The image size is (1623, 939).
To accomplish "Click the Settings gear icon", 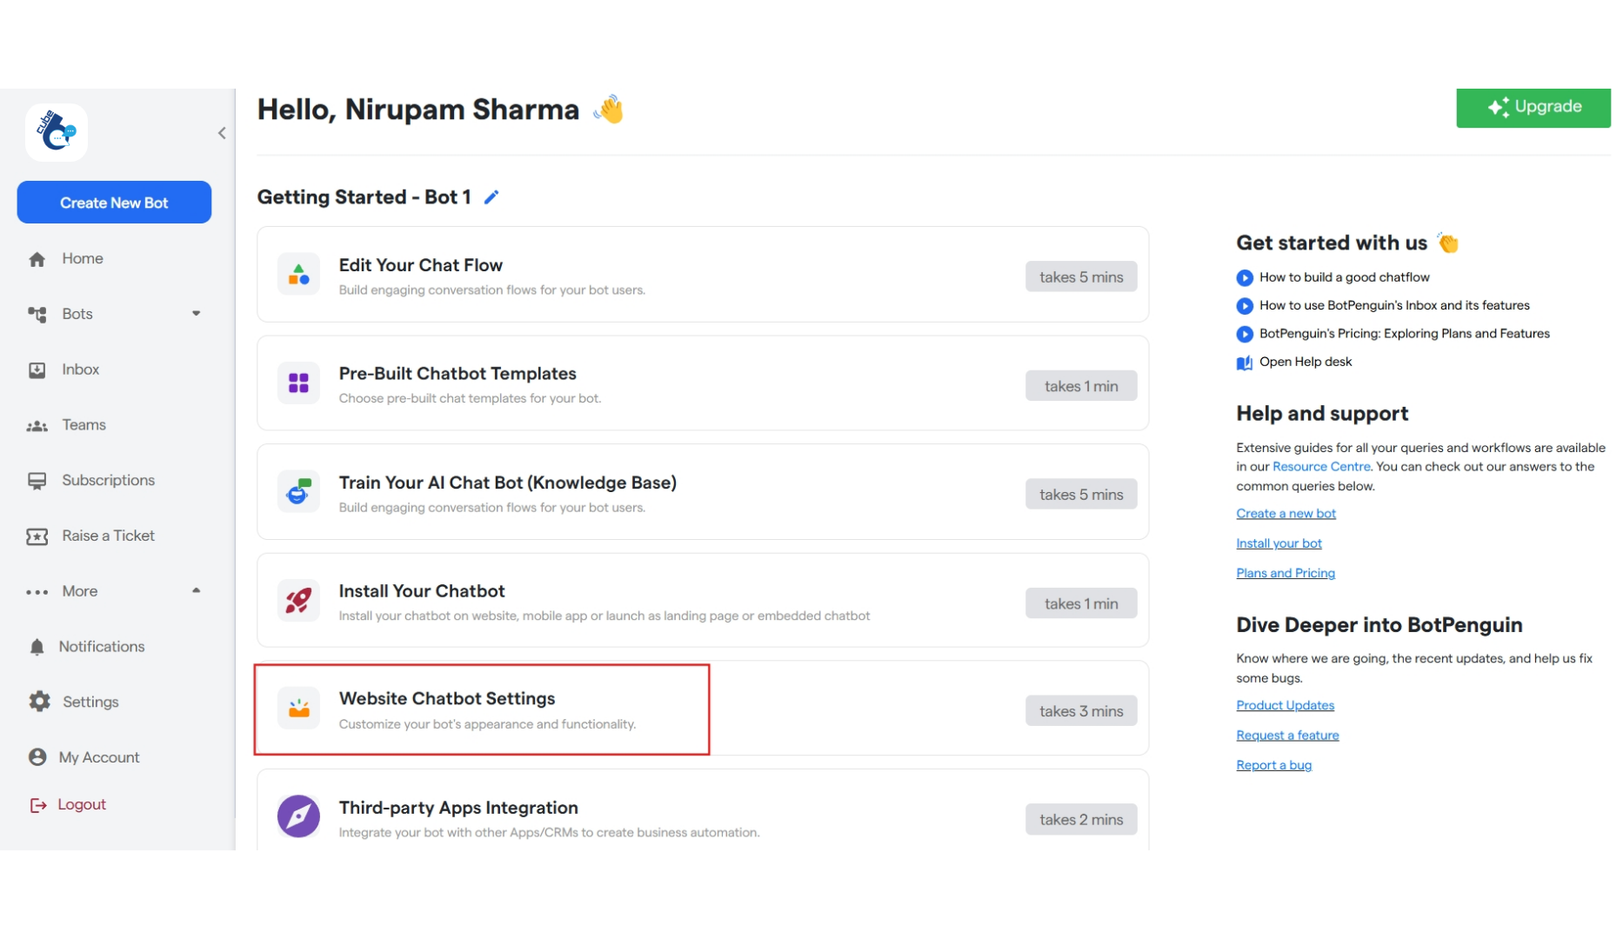I will [x=39, y=702].
